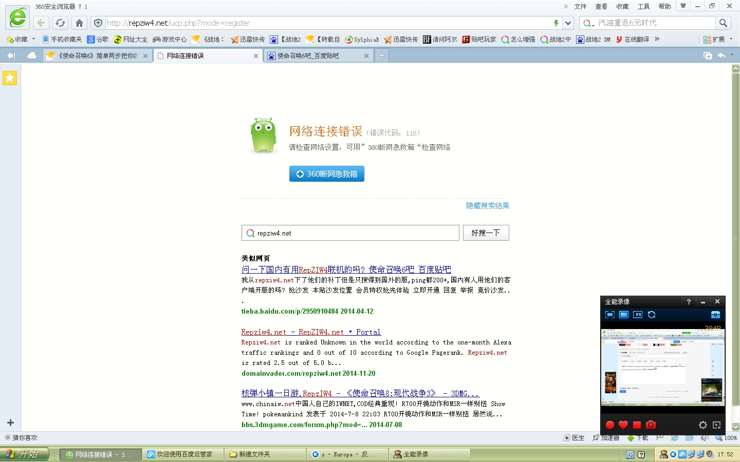Open the Repziw4.net - RepZIW4.net Portal link
This screenshot has width=740, height=462.
click(x=311, y=332)
